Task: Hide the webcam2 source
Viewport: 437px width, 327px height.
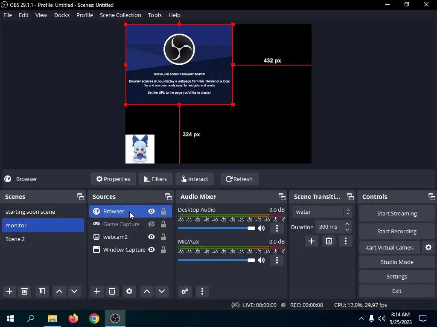Action: point(151,237)
